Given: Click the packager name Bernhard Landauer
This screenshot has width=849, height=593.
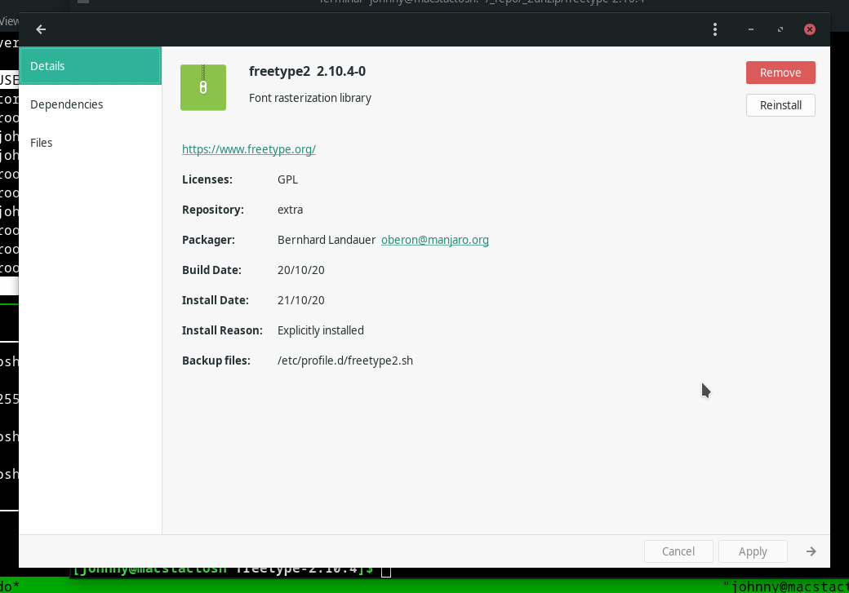Looking at the screenshot, I should [327, 240].
